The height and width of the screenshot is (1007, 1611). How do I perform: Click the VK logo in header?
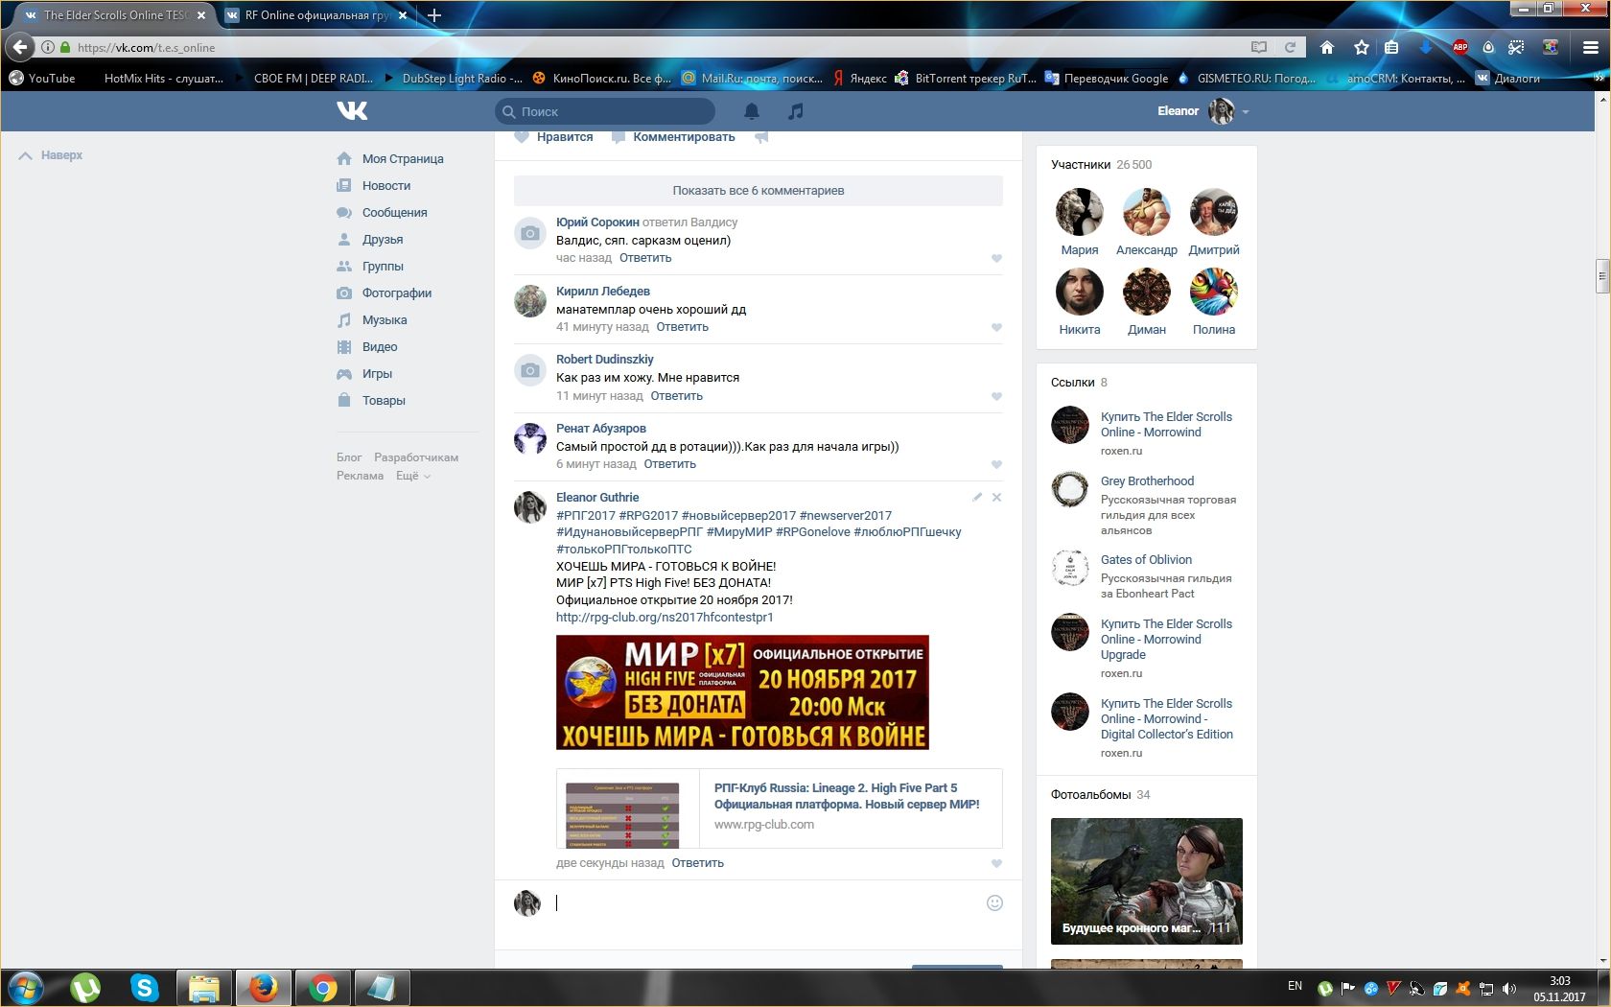[x=352, y=111]
